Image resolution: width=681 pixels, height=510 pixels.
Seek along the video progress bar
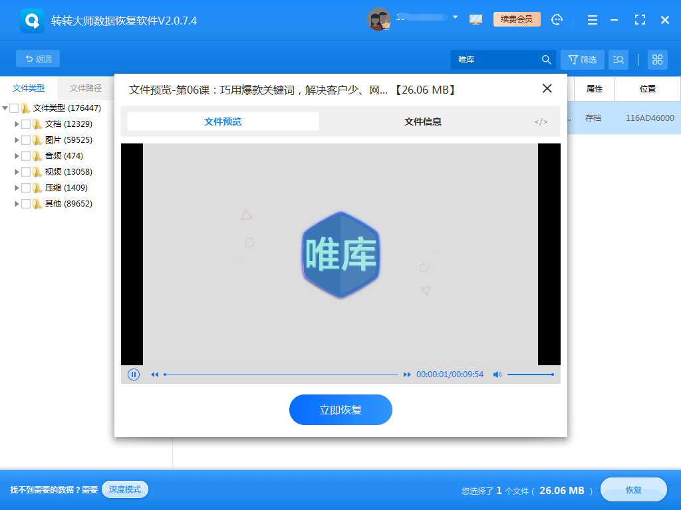281,375
